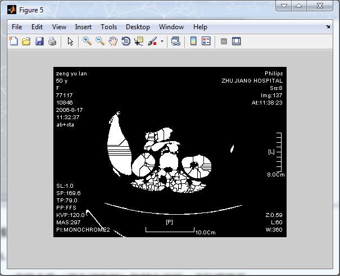Screen dimensions: 340x276
Task: Print the figure
Action: [x=52, y=41]
